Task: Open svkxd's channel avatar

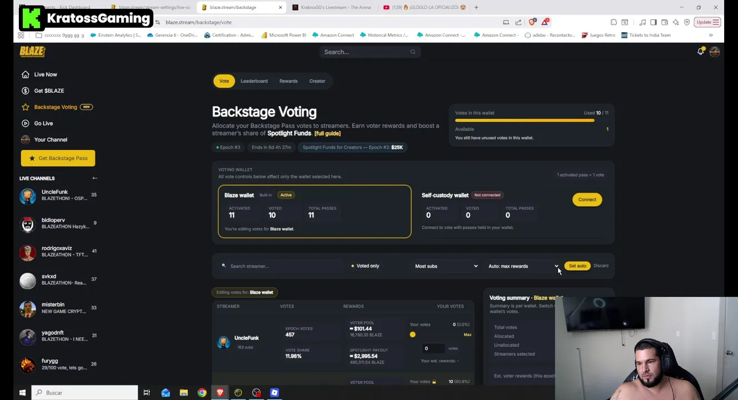Action: pyautogui.click(x=27, y=280)
